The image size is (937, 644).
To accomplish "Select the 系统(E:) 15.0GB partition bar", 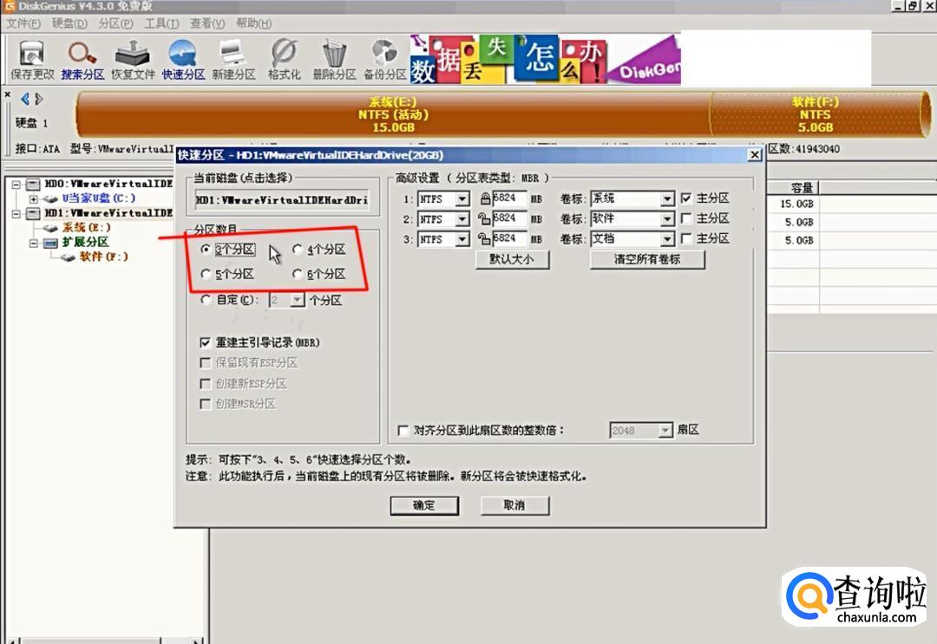I will point(393,114).
